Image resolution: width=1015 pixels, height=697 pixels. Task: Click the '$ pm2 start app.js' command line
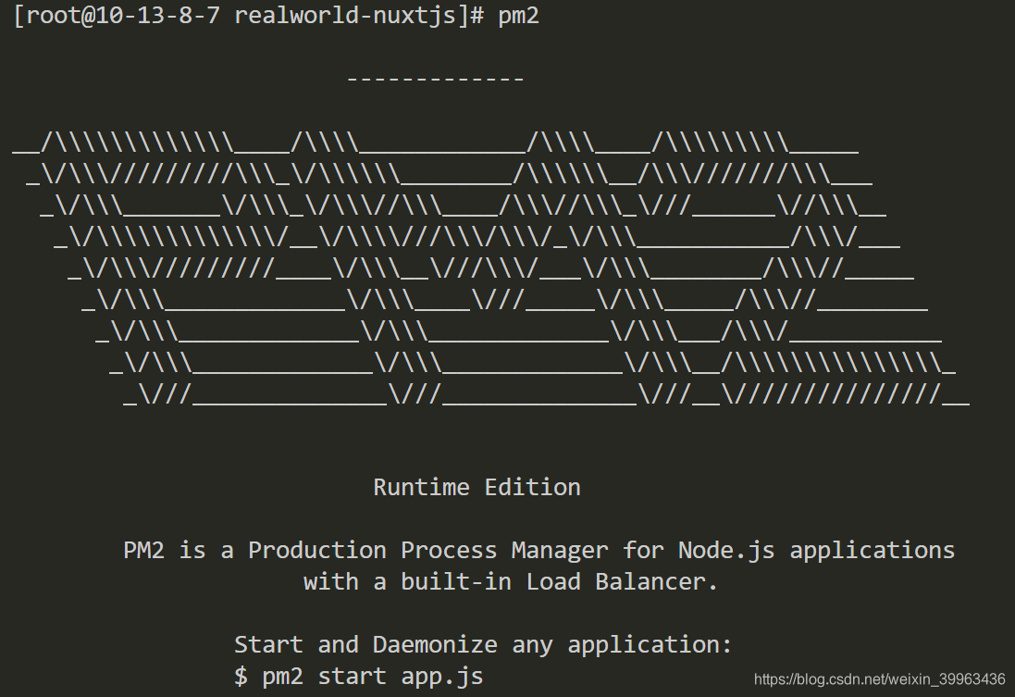359,677
